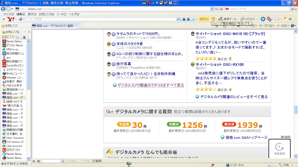Viewport: 298px width, 167px height.
Task: Open お気に入り favorites star button
Action: tap(9, 26)
